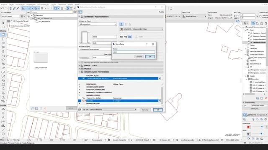Open the layer dropdown at the dialog bottom
The width and height of the screenshot is (268, 150).
click(x=110, y=110)
